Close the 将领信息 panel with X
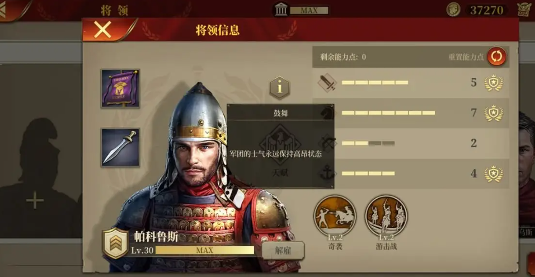 point(103,30)
